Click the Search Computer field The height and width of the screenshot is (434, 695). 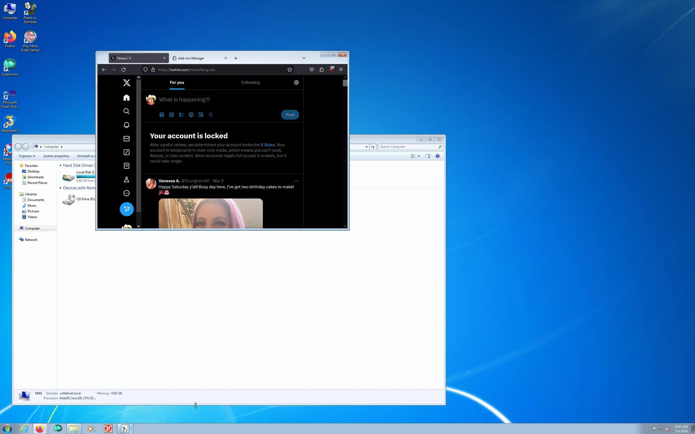click(x=408, y=147)
